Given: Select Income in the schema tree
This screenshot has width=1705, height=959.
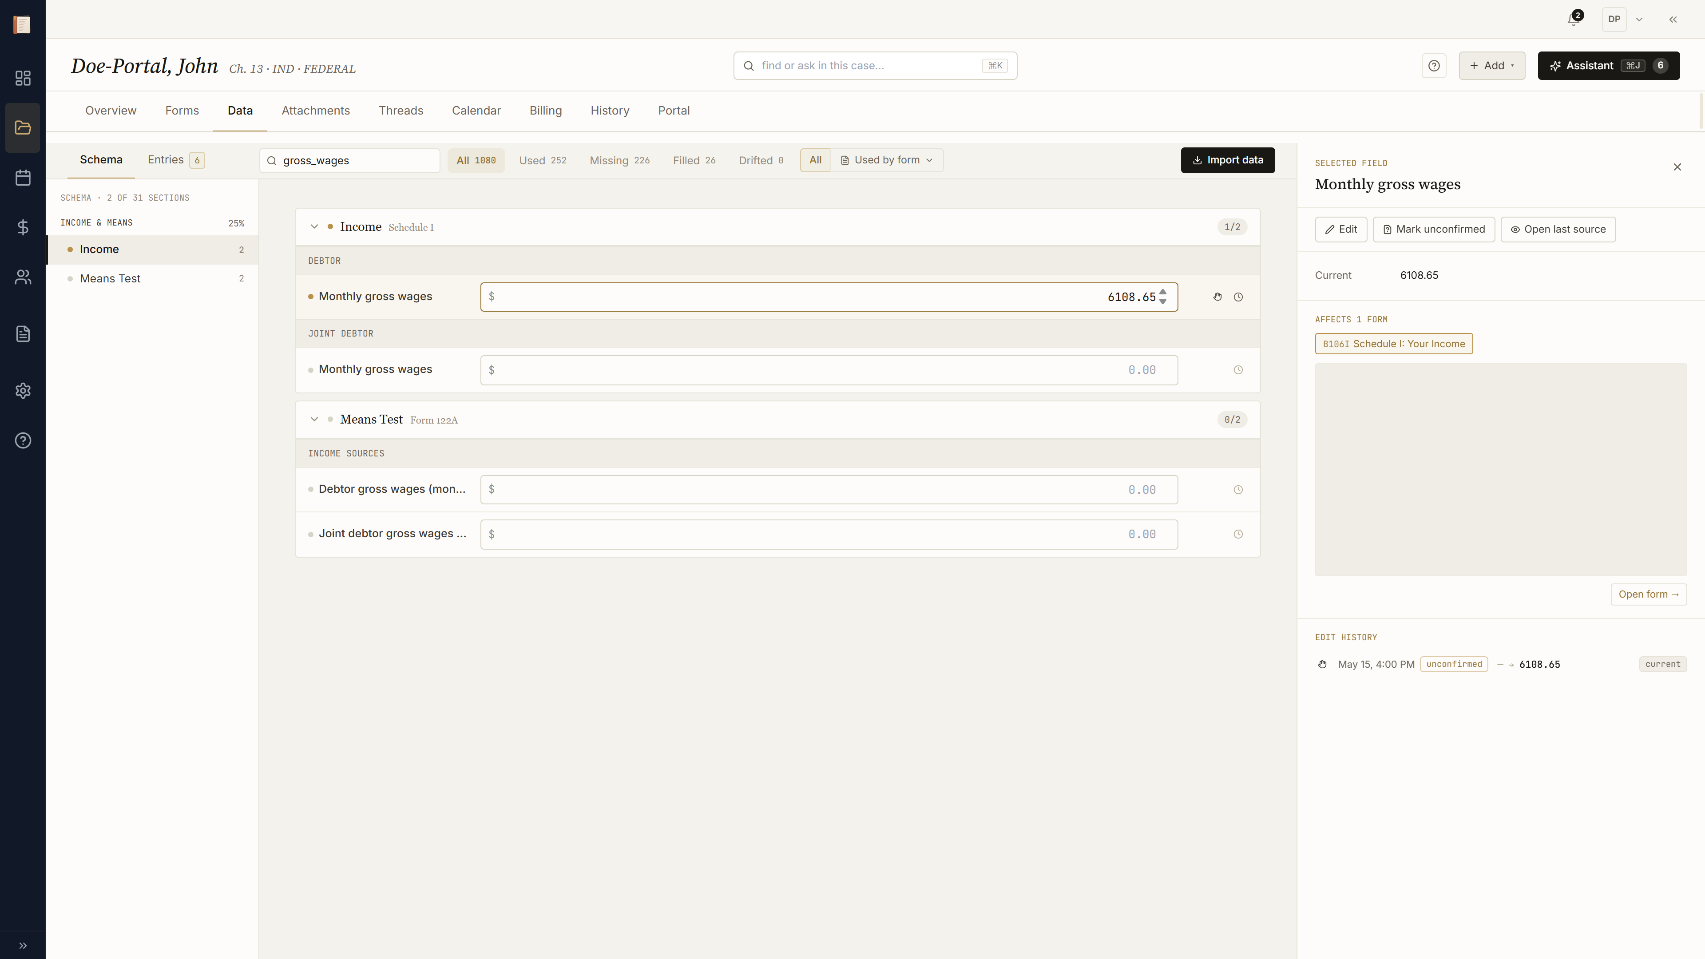Looking at the screenshot, I should pyautogui.click(x=153, y=250).
